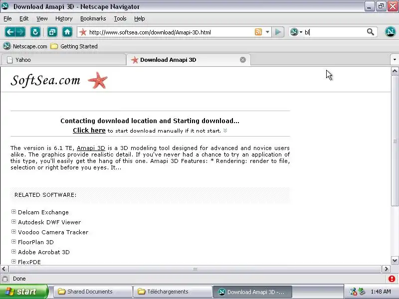Screen dimensions: 399x299
Task: Open the list all tabs dropdown
Action: click(x=395, y=60)
